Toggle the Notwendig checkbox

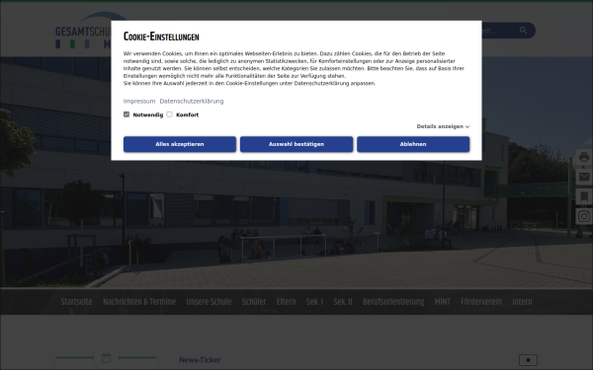127,114
